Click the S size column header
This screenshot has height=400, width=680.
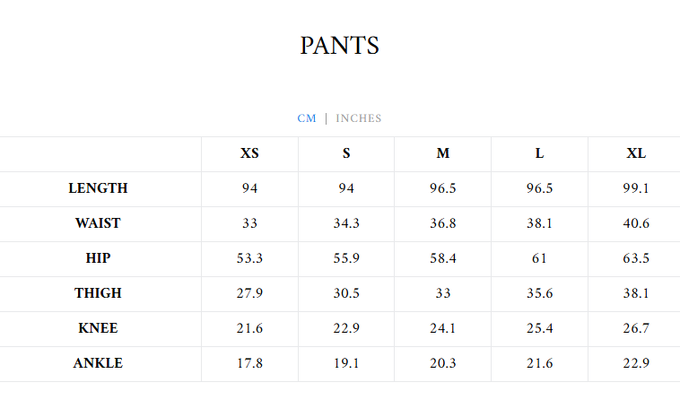pyautogui.click(x=346, y=153)
